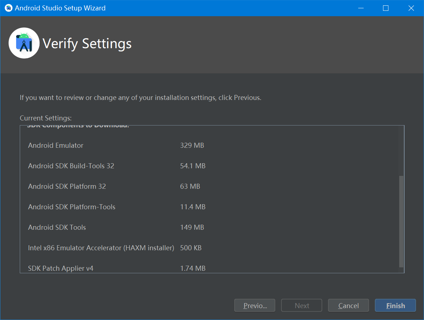The image size is (424, 320).
Task: Select Android SDK Platform-Tools entry
Action: (x=72, y=207)
